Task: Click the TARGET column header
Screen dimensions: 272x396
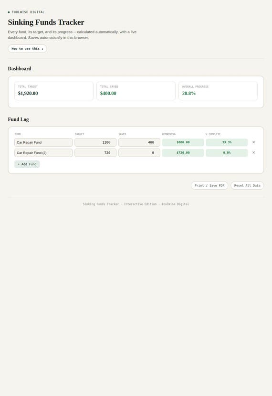Action: [x=79, y=134]
